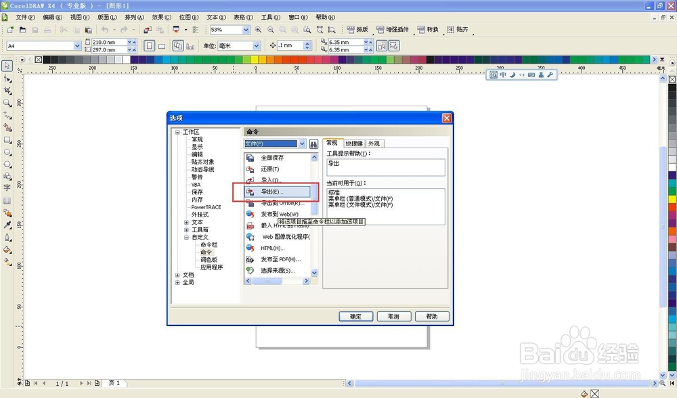Expand the 文本 tree node
Viewport: 677px width, 398px height.
pos(187,222)
